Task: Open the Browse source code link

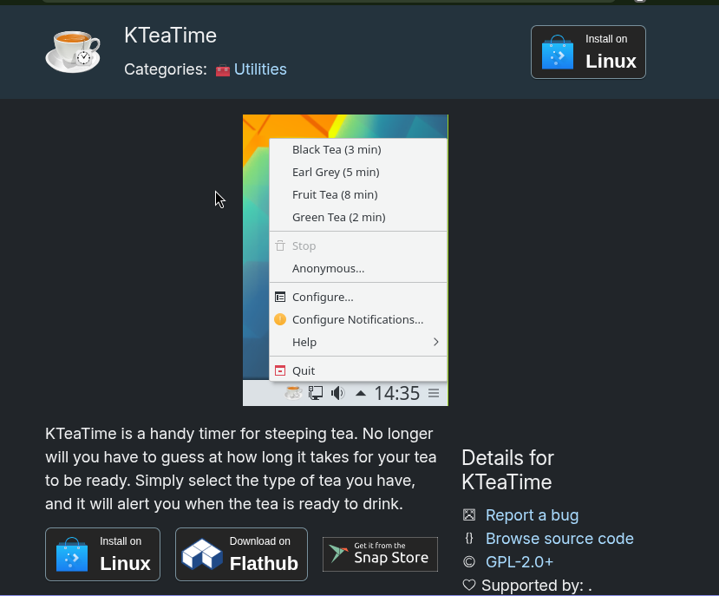Action: click(559, 539)
